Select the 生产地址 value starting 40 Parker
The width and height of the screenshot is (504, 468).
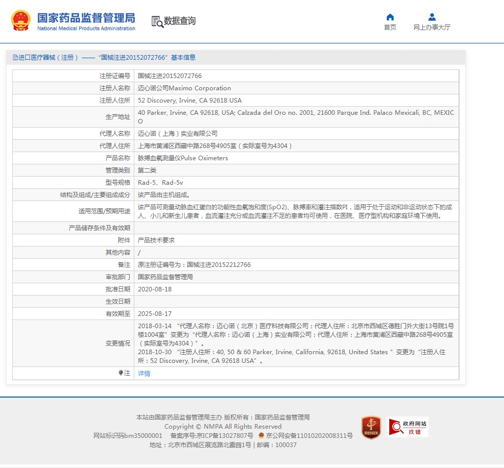(296, 116)
